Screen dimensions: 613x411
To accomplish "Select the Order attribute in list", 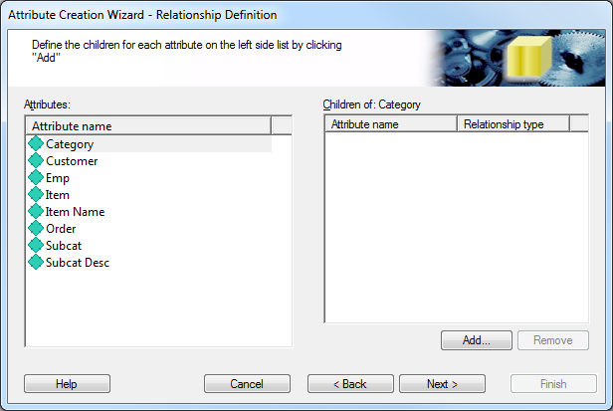I will [x=61, y=229].
